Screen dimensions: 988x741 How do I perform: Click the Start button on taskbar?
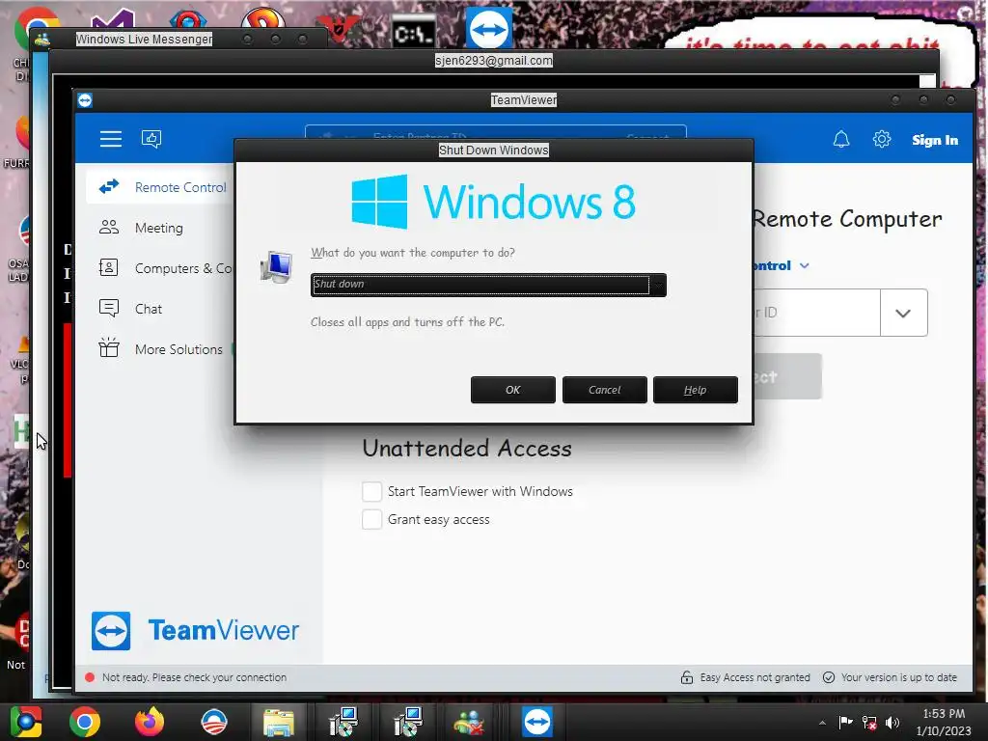(x=25, y=722)
